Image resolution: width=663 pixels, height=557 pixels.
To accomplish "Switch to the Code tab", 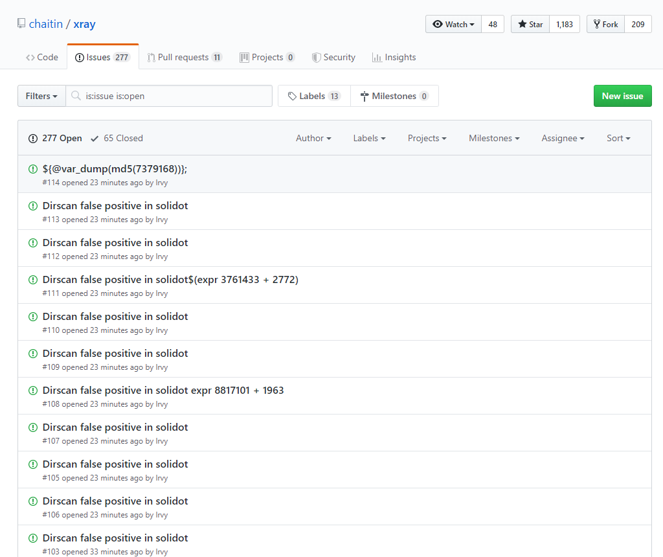I will 42,57.
